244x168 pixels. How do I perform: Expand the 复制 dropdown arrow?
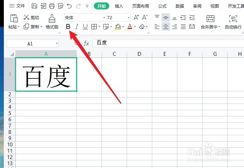click(41, 27)
